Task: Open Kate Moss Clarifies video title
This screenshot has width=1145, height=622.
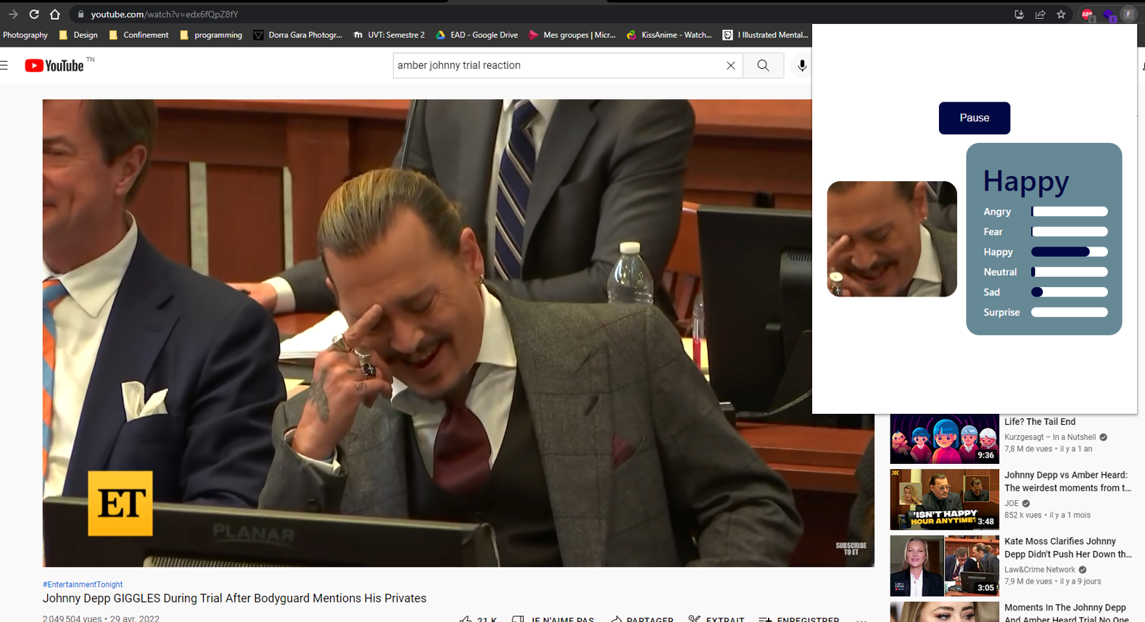Action: [x=1067, y=548]
